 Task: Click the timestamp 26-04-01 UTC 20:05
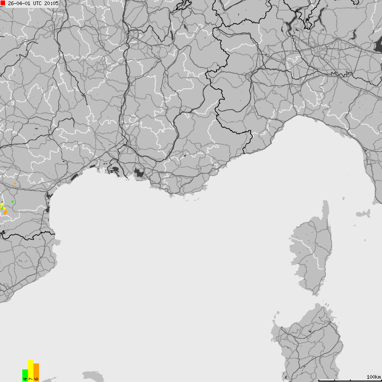coord(33,4)
